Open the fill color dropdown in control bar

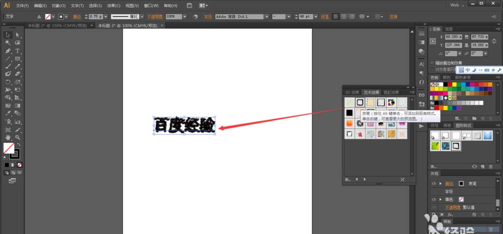53,17
